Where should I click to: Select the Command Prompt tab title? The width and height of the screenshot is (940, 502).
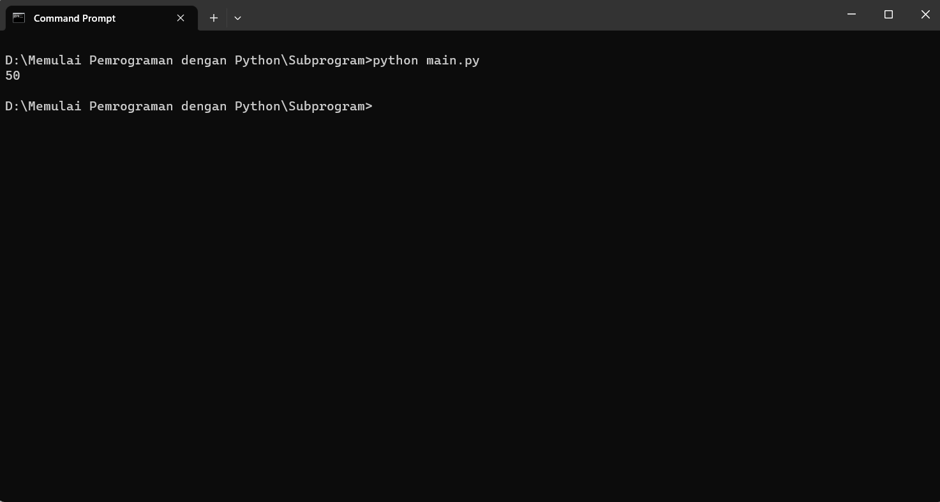coord(75,18)
